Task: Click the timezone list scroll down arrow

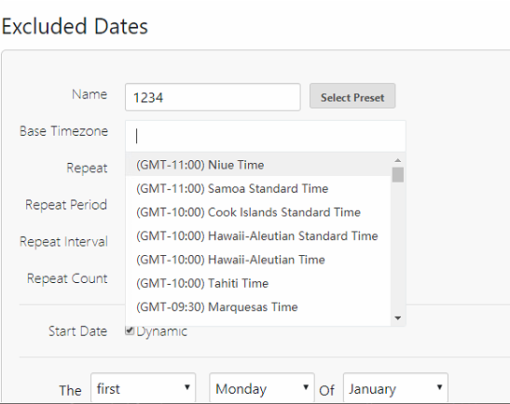Action: coord(398,318)
